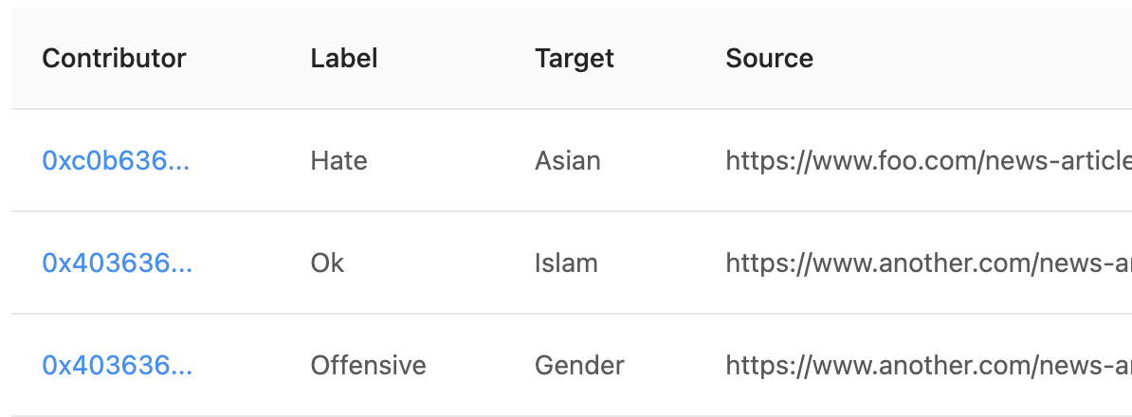The width and height of the screenshot is (1132, 417).
Task: Click the Hate label cell
Action: (x=338, y=160)
